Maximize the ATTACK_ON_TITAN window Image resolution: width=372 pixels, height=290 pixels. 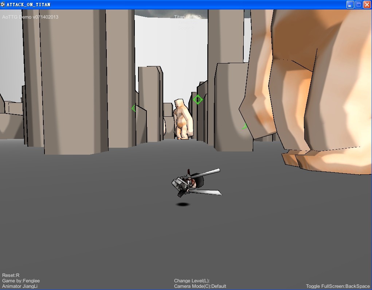point(359,4)
